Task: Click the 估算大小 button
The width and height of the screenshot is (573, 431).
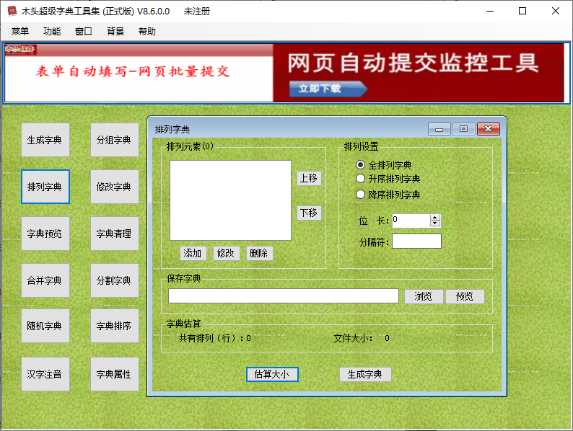Action: pyautogui.click(x=272, y=374)
